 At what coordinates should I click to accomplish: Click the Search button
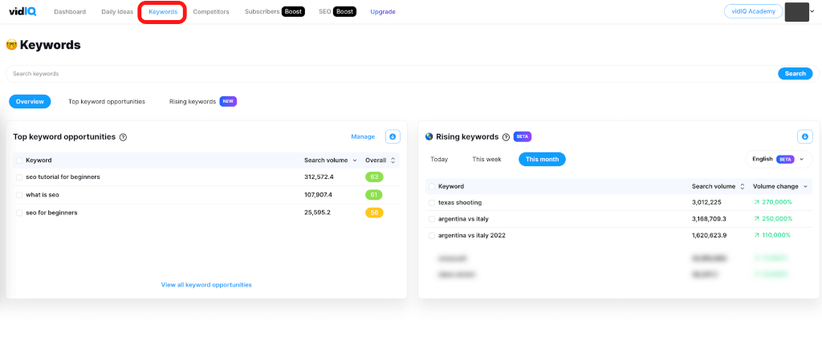[x=796, y=74]
